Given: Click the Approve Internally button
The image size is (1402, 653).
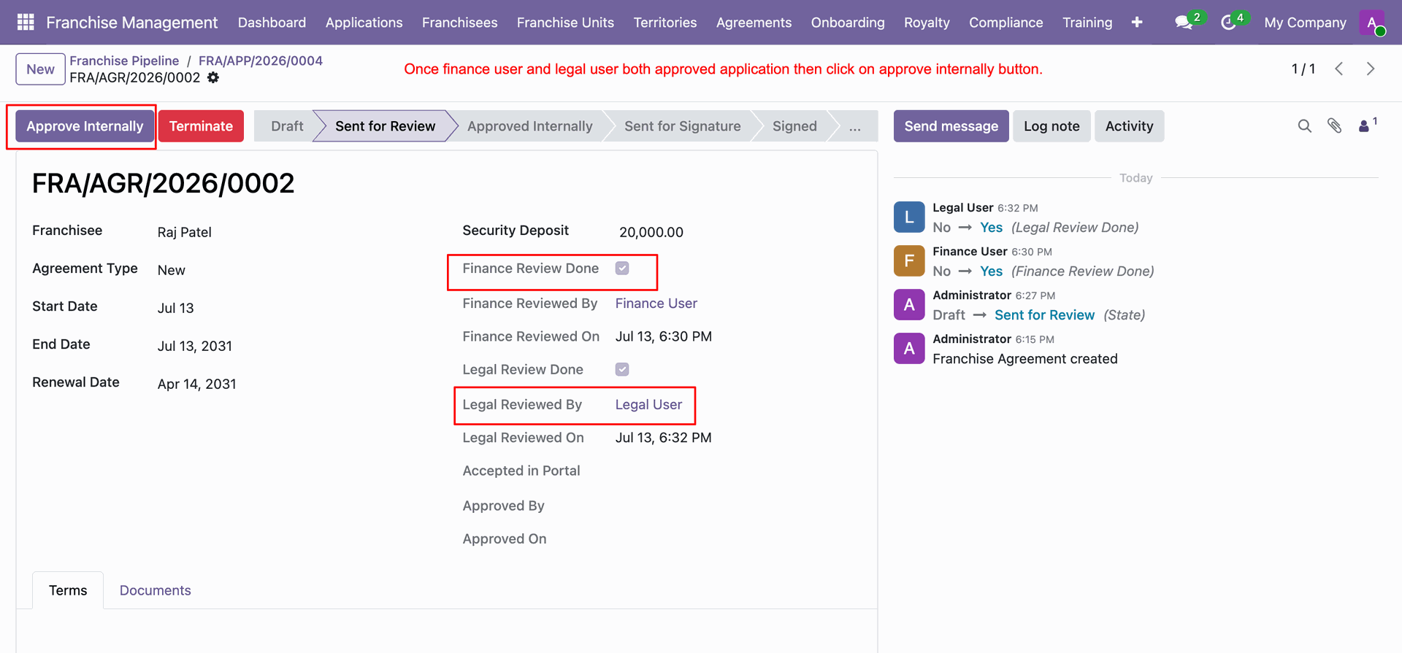Looking at the screenshot, I should click(x=85, y=126).
